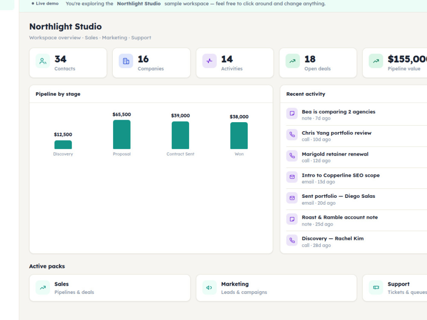The height and width of the screenshot is (320, 427).
Task: Click the Contacts people icon
Action: (43, 61)
